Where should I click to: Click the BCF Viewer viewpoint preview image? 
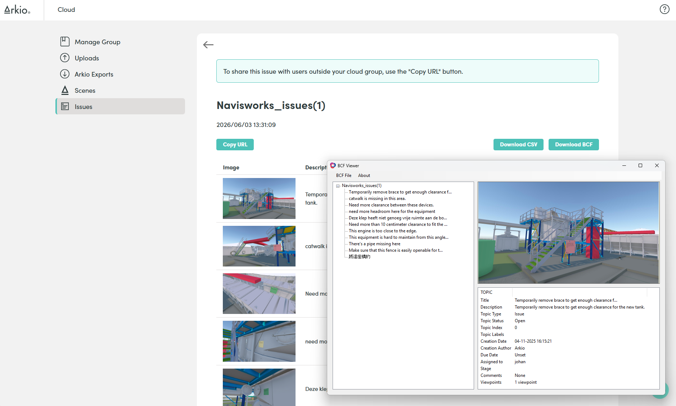568,233
